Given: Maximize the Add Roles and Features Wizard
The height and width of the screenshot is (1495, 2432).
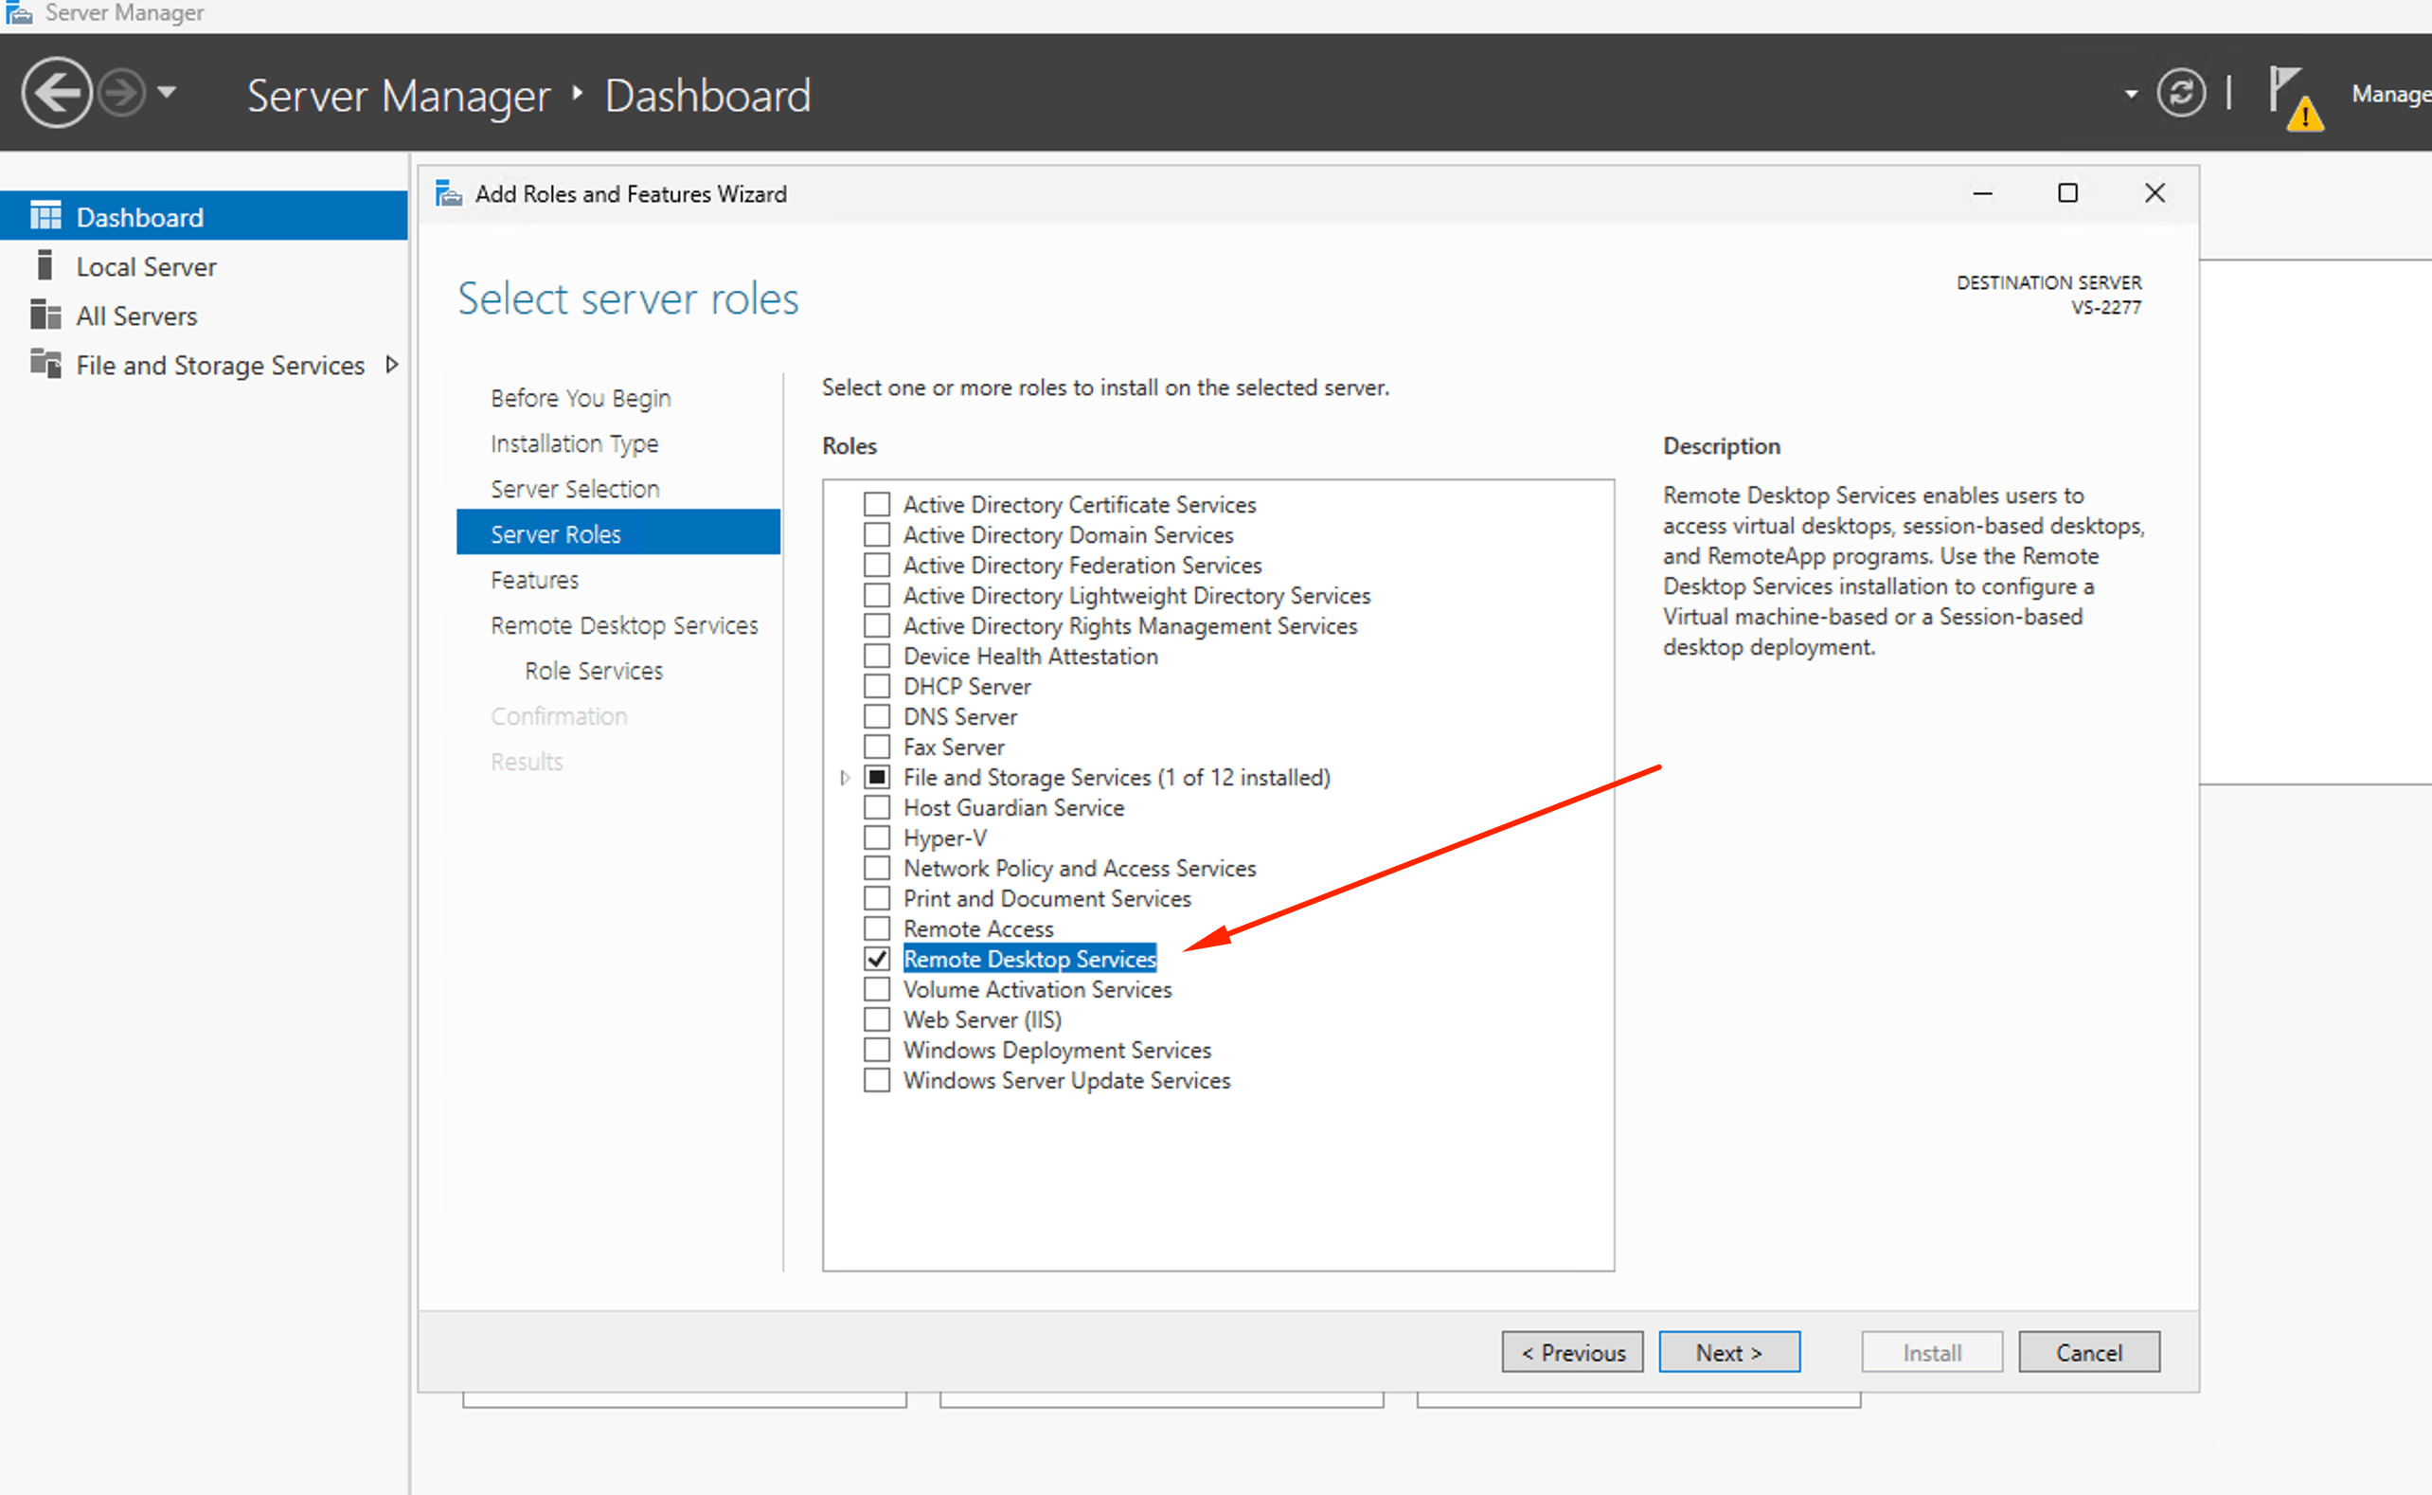Looking at the screenshot, I should coord(2067,193).
